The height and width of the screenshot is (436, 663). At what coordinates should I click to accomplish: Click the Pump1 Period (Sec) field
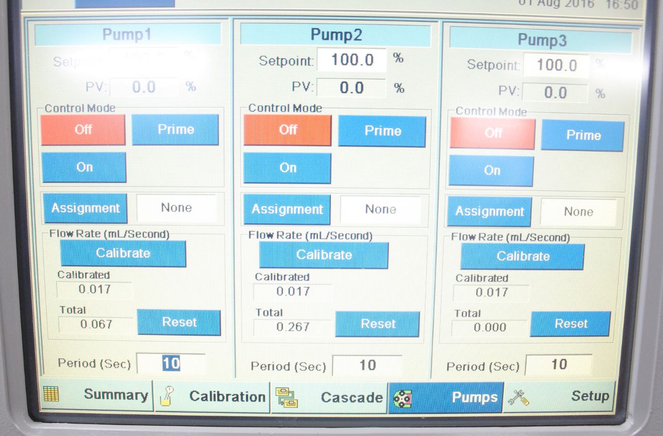click(171, 363)
